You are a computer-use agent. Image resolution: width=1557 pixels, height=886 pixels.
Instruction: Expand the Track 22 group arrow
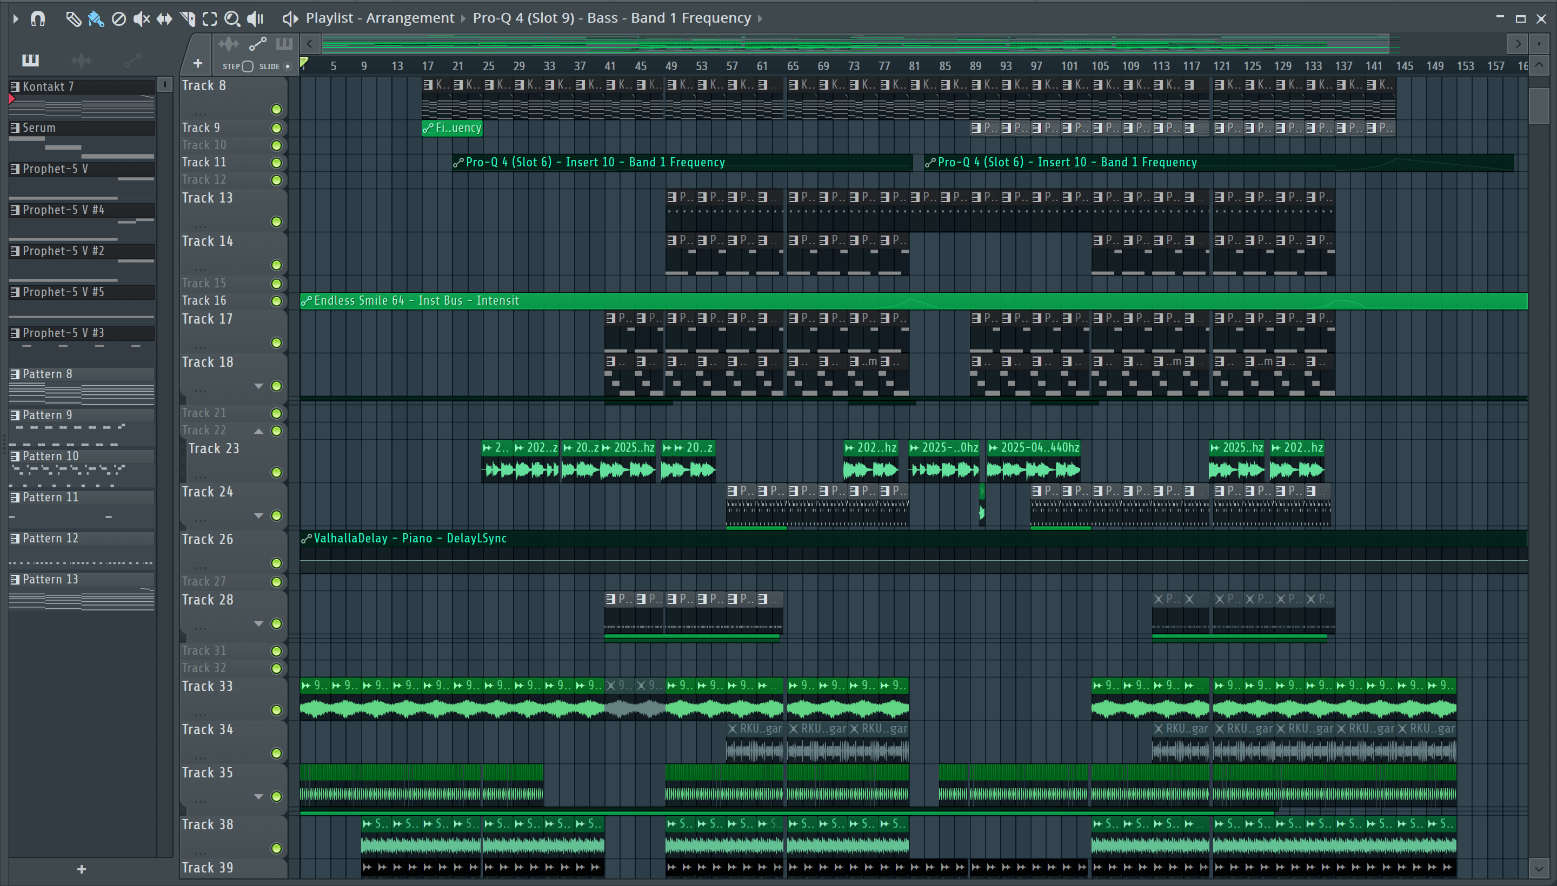[x=259, y=432]
